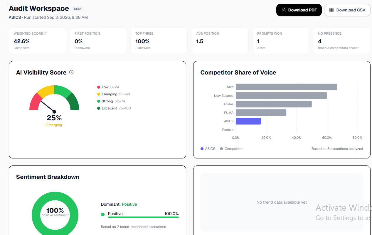This screenshot has height=235, width=372.
Task: Click the Top Three 100% value
Action: point(142,41)
